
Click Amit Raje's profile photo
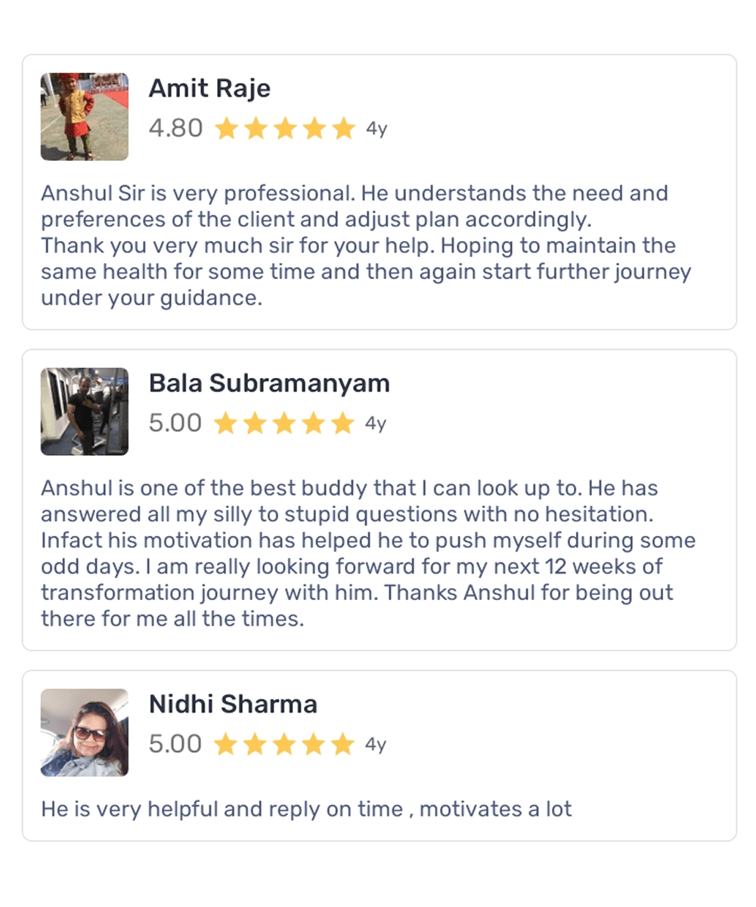click(x=84, y=116)
